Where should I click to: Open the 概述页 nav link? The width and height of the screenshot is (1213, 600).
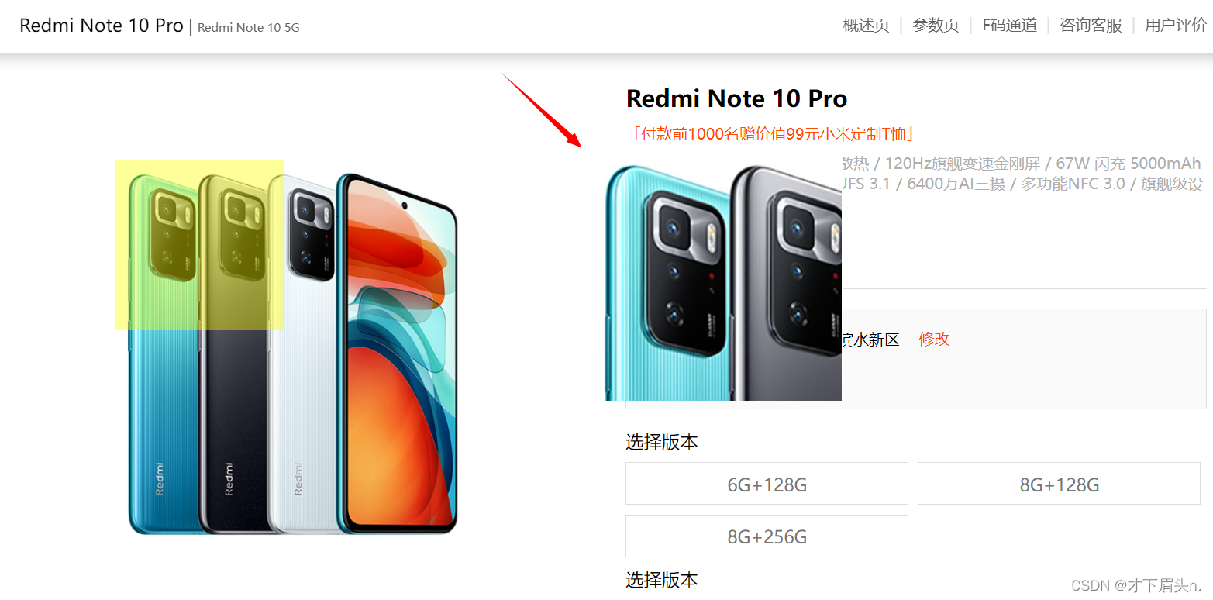866,25
